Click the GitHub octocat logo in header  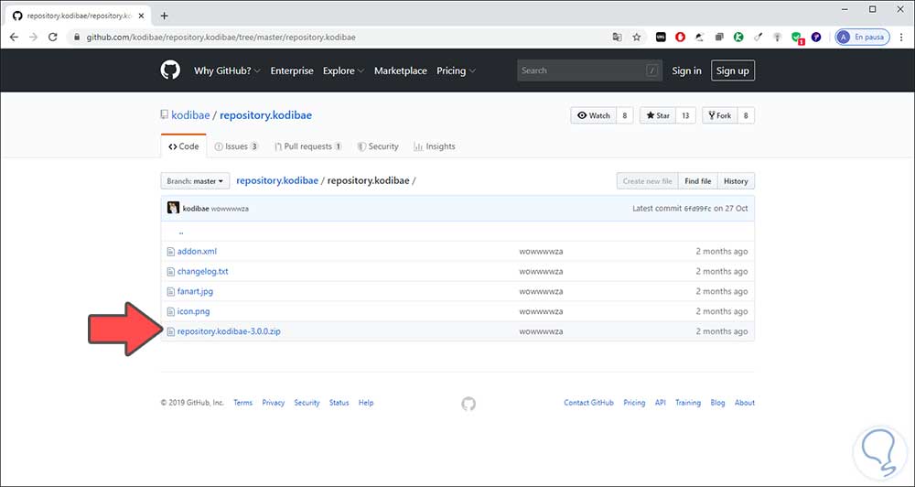click(x=170, y=70)
